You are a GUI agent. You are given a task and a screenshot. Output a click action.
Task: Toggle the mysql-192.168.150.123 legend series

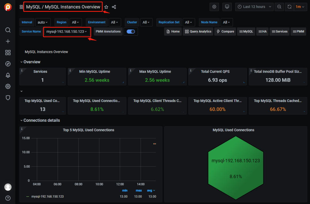pyautogui.click(x=47, y=197)
